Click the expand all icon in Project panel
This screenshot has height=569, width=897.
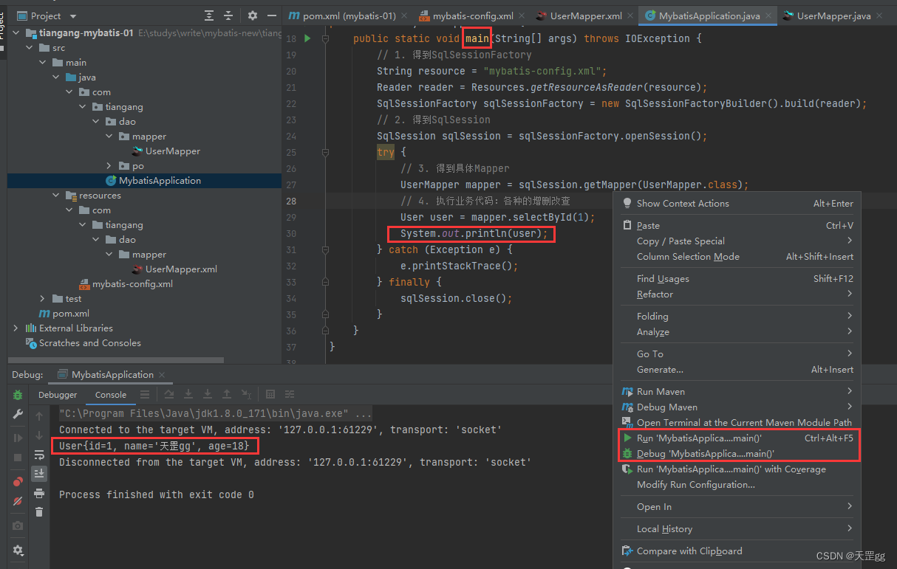click(x=209, y=15)
